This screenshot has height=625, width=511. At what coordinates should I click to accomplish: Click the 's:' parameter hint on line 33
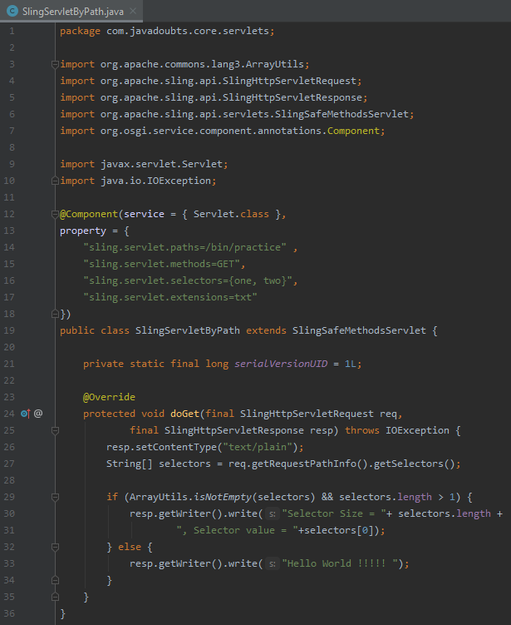(273, 563)
